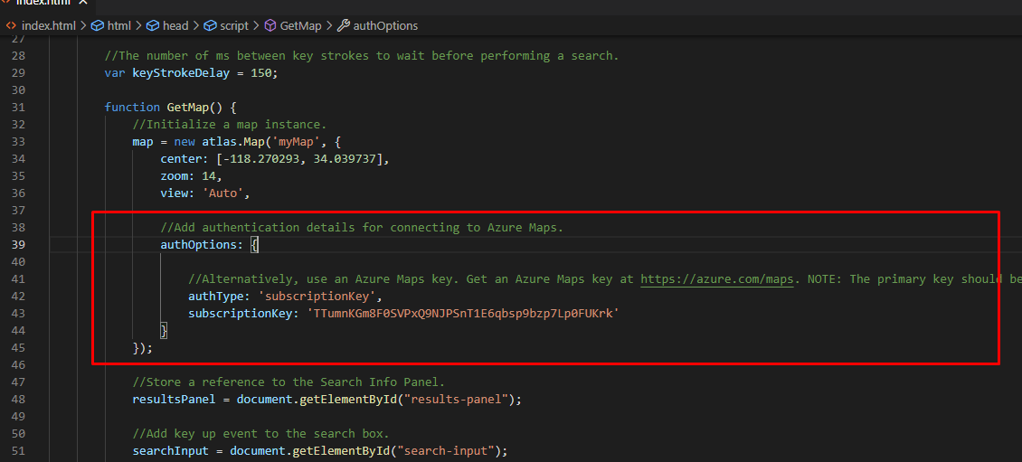1022x462 pixels.
Task: Open the https://azure.com/maps link
Action: coord(717,278)
